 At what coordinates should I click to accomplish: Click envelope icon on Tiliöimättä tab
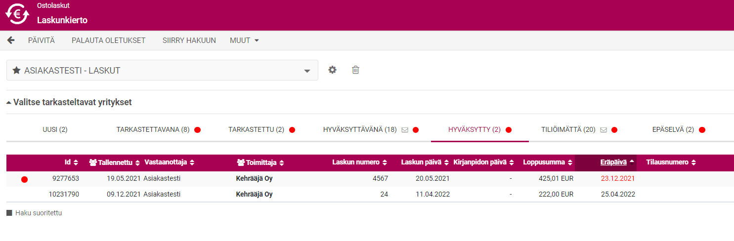pyautogui.click(x=603, y=130)
